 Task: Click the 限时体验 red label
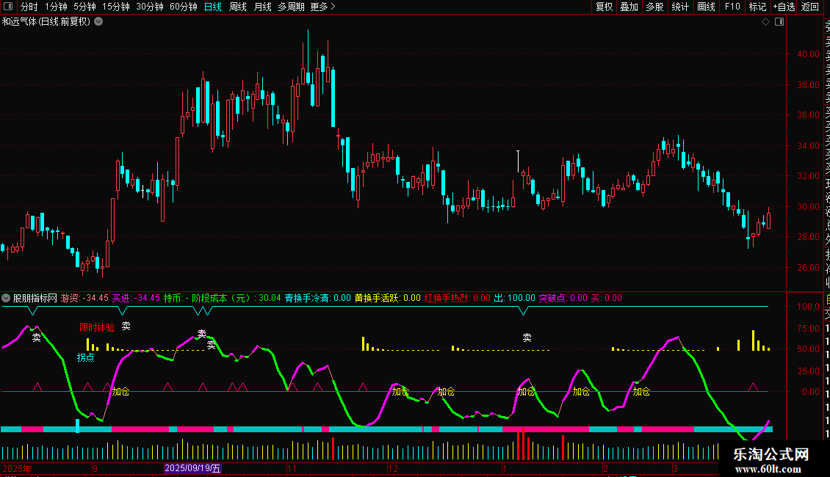(97, 327)
